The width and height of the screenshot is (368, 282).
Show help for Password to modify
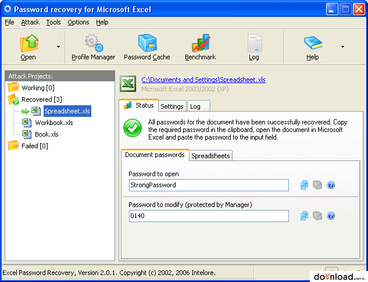(331, 216)
